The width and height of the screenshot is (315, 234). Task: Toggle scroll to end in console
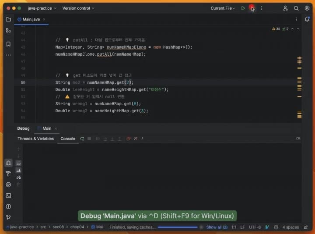[x=18, y=170]
